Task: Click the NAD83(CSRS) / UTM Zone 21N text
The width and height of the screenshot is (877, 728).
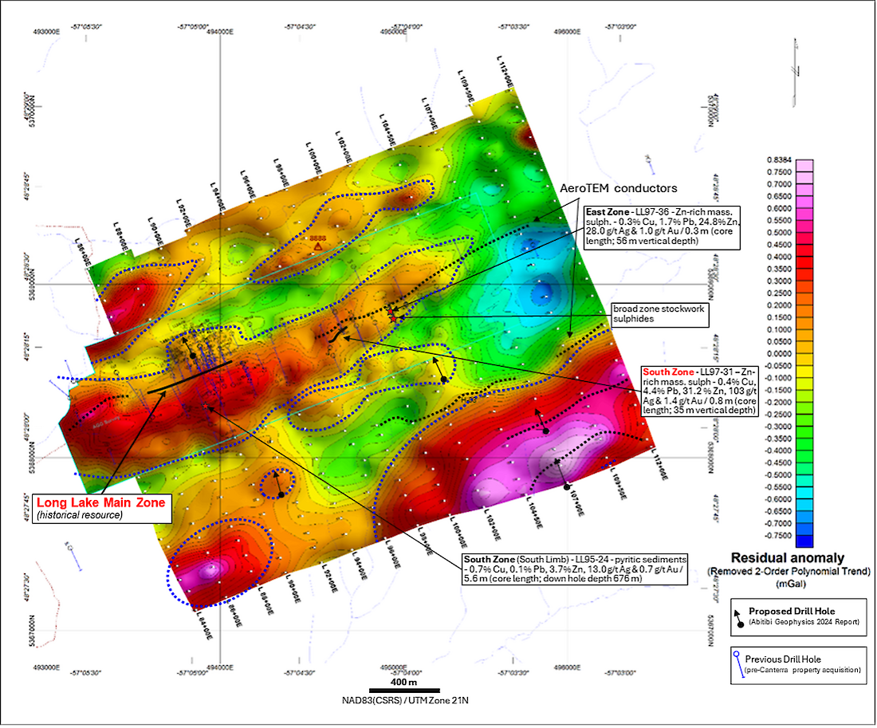Action: 403,701
